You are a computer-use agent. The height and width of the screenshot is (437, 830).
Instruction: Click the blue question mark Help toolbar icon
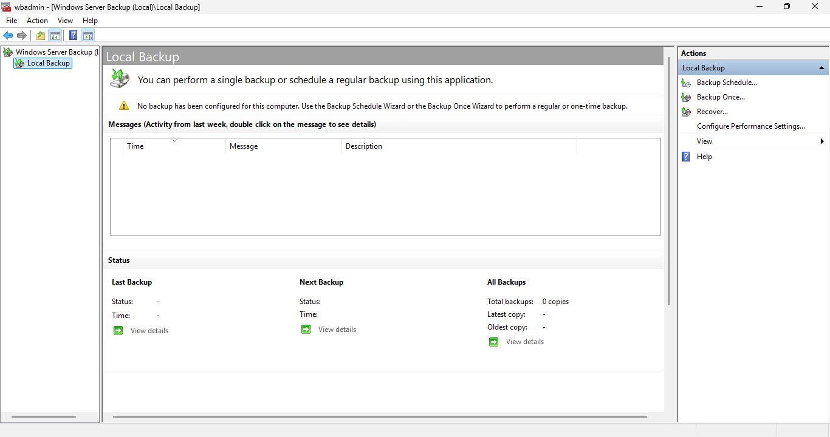(73, 35)
